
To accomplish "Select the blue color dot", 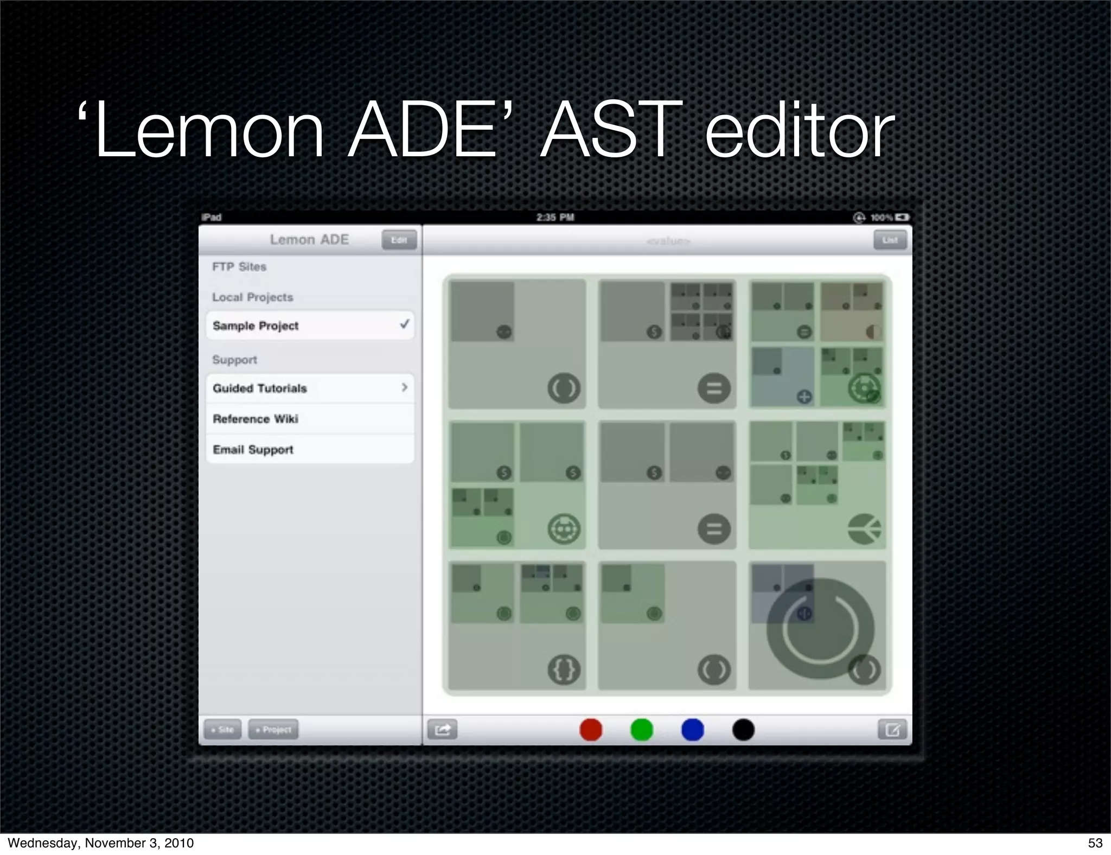I will pos(693,730).
